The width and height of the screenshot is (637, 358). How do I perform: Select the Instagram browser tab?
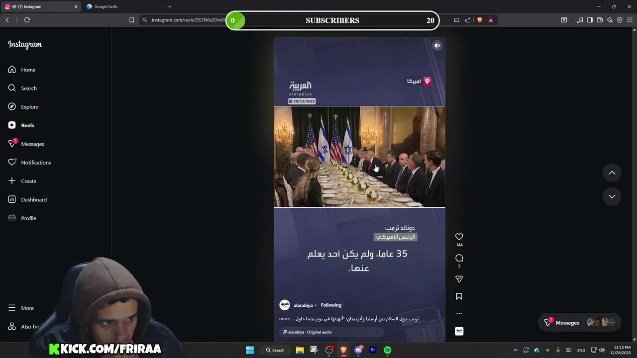click(x=41, y=6)
